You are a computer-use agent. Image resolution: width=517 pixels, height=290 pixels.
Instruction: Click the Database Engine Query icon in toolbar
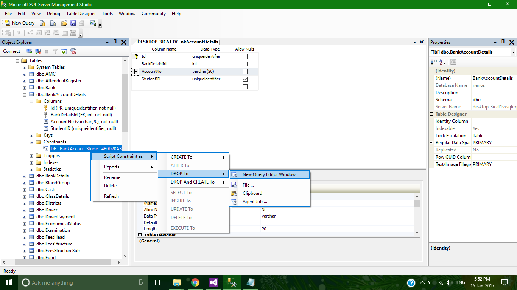(42, 23)
